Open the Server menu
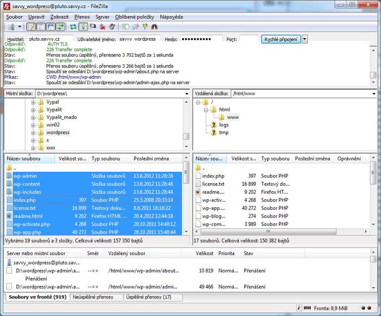 tap(102, 17)
